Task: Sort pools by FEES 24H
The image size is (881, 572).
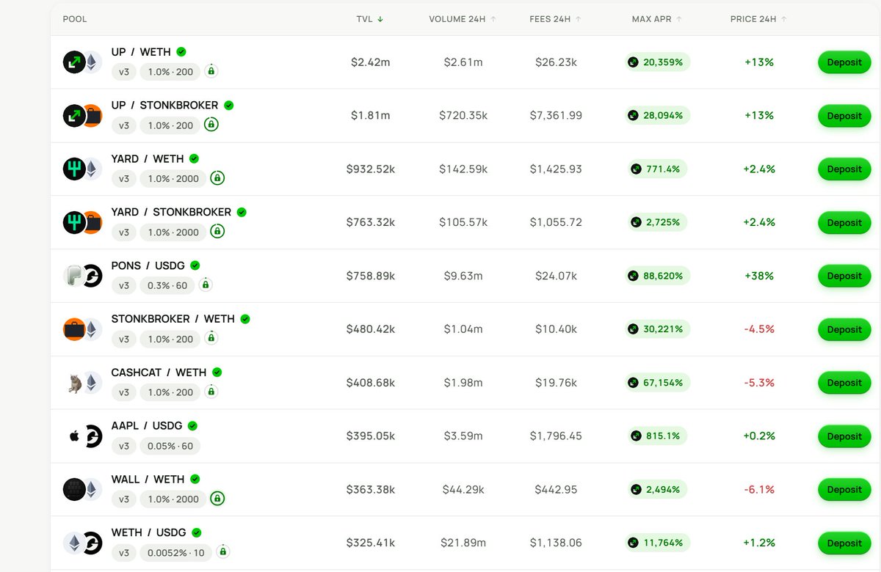Action: (x=556, y=19)
